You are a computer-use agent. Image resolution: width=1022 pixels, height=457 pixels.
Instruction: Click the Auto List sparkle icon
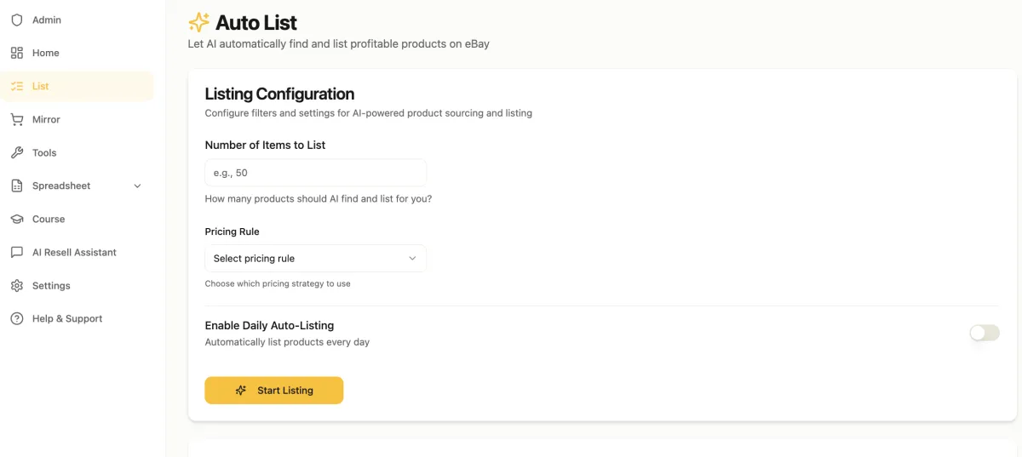point(198,22)
